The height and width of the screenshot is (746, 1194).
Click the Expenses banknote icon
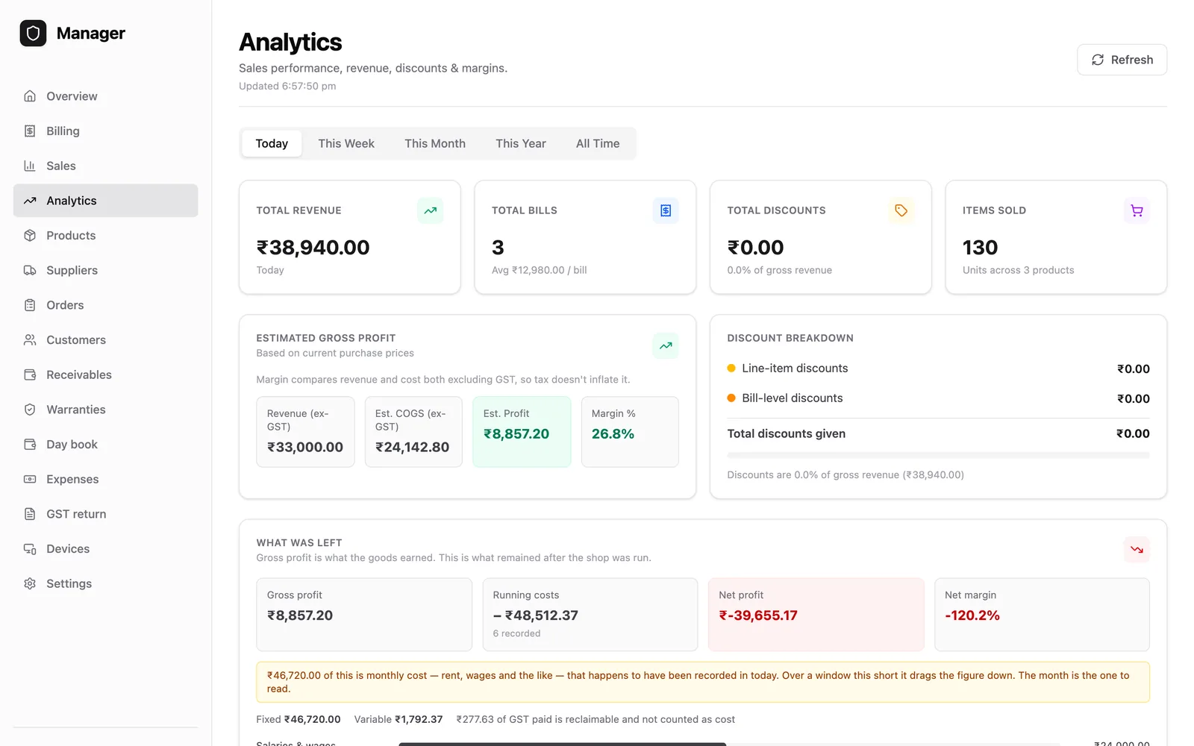(30, 479)
